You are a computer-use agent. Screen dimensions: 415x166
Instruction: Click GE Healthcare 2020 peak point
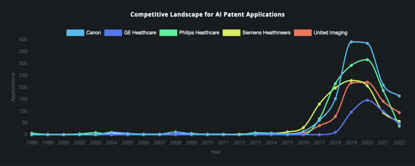coord(367,100)
